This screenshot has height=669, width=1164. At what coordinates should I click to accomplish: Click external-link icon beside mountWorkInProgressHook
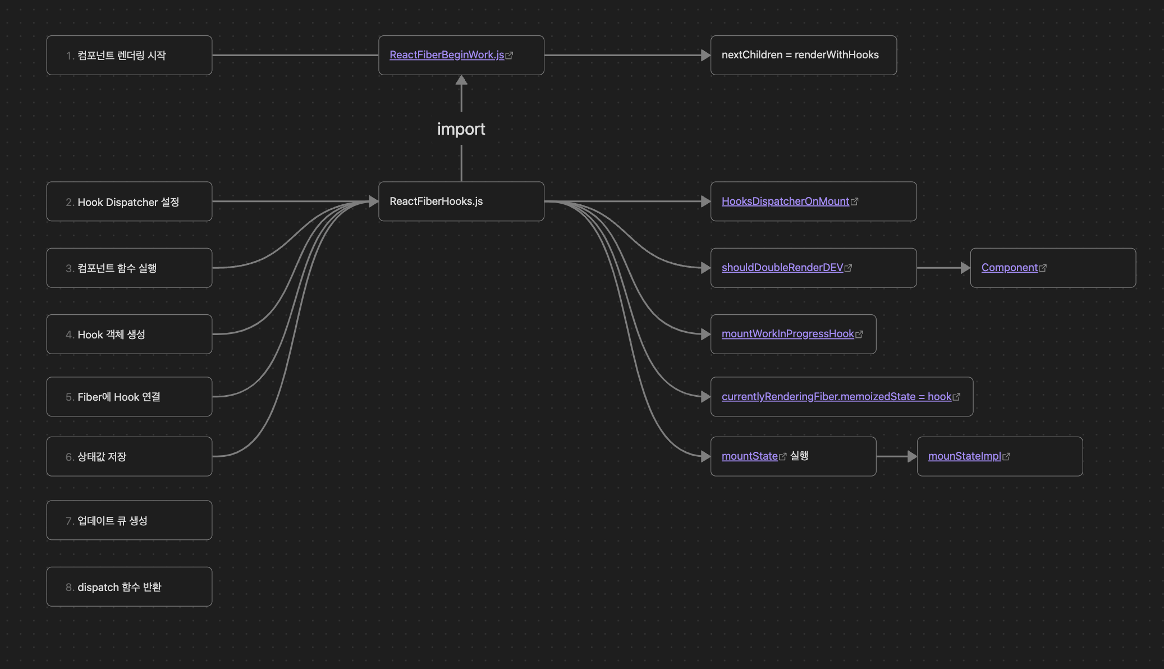point(859,334)
